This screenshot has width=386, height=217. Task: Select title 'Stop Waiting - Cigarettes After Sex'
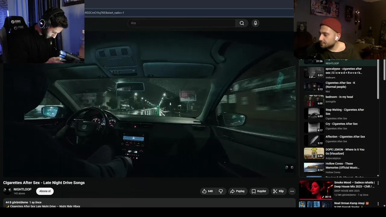pyautogui.click(x=345, y=112)
